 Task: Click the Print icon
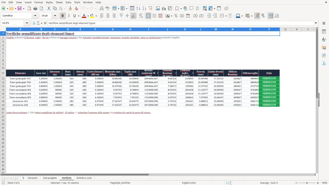(x=35, y=8)
